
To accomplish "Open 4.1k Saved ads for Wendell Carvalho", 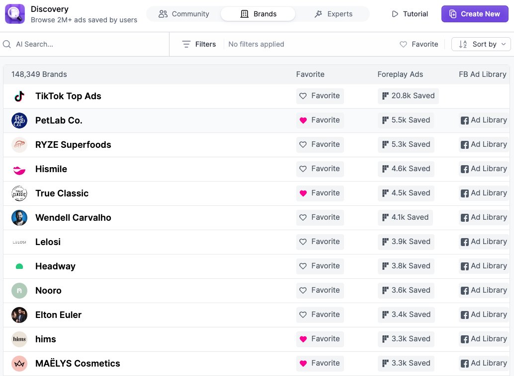I will pos(405,217).
